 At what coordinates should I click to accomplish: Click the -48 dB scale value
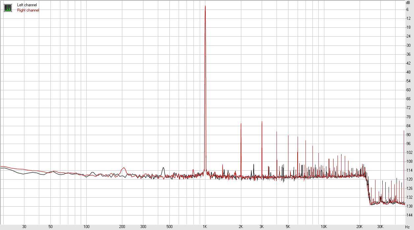coord(408,72)
